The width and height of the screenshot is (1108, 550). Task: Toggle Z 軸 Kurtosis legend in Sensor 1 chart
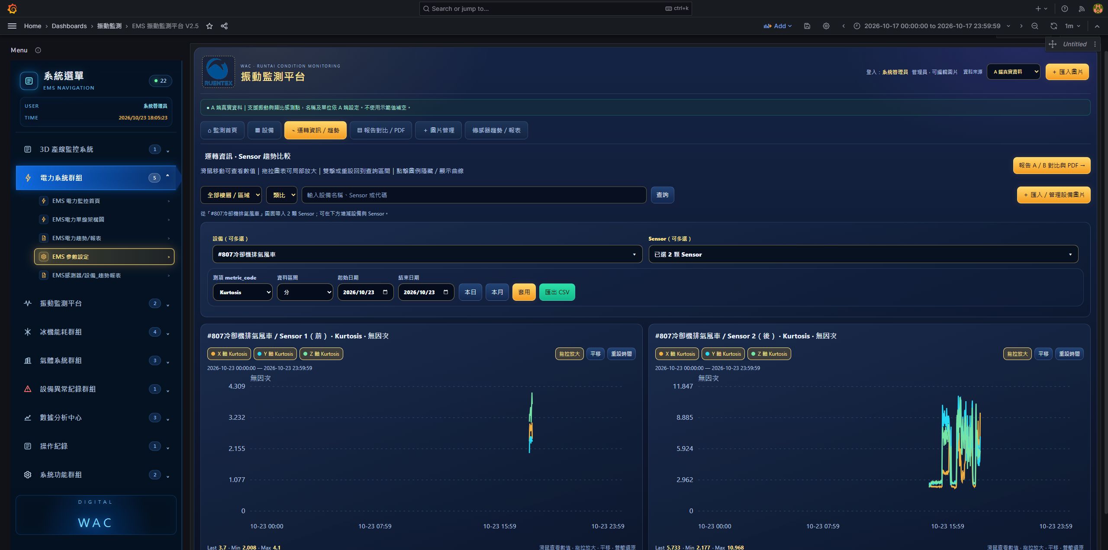[321, 354]
